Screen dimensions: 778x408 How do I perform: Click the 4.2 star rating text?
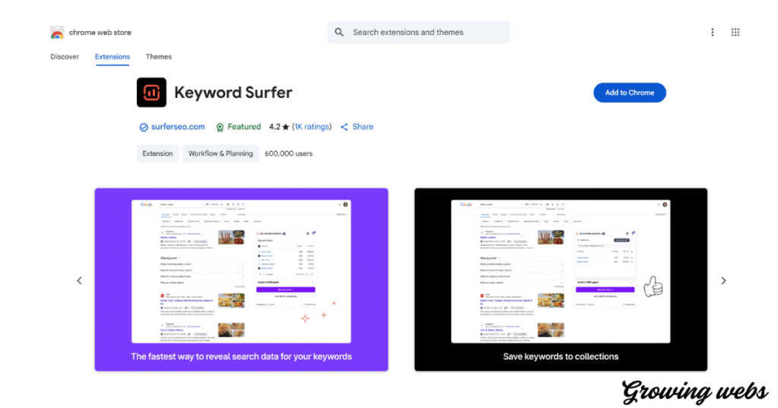279,127
